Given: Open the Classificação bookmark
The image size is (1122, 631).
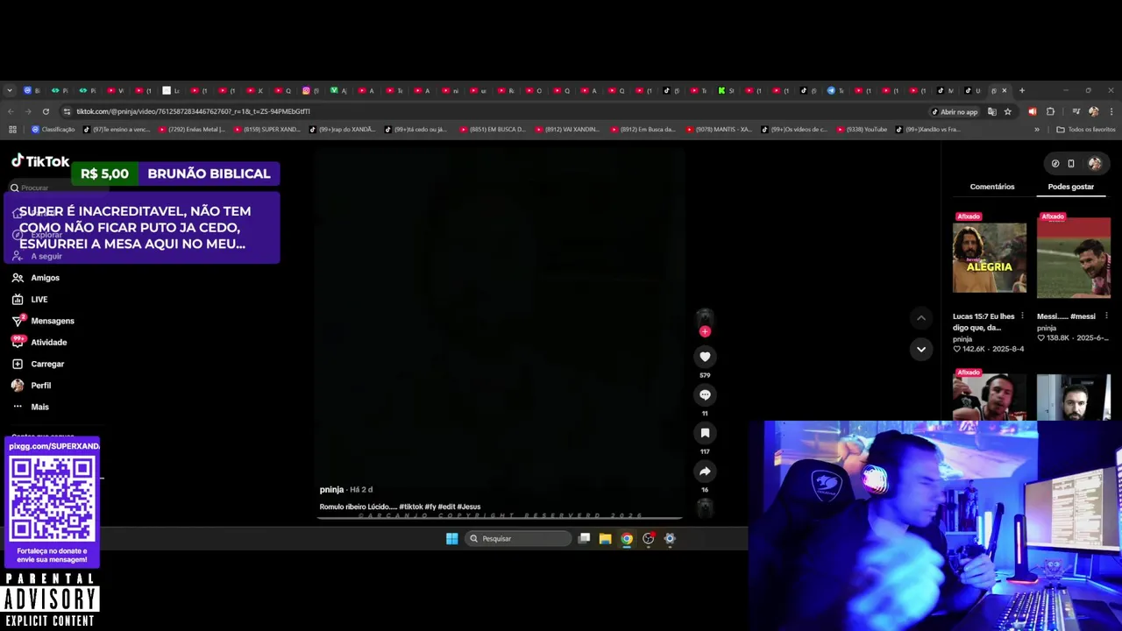Looking at the screenshot, I should coord(53,130).
